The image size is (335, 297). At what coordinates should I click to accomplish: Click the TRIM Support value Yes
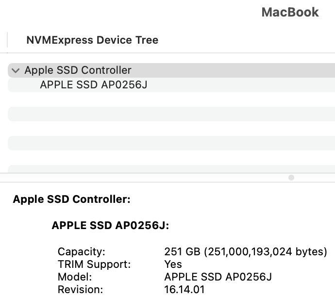point(173,264)
